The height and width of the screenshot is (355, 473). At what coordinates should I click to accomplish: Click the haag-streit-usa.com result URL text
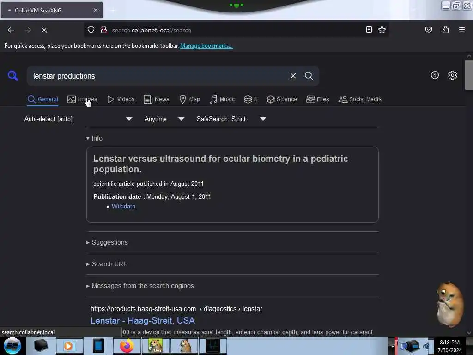(x=176, y=309)
